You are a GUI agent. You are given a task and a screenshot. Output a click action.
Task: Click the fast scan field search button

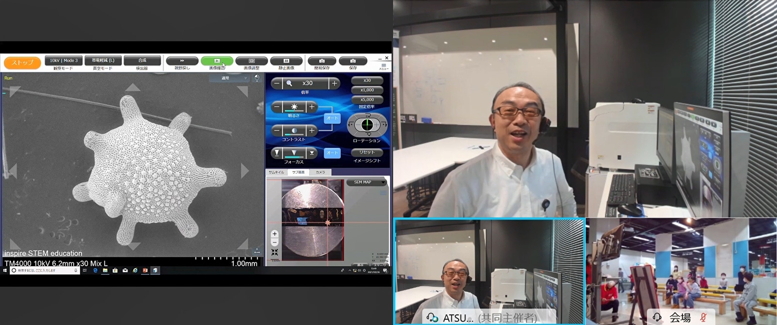click(182, 61)
